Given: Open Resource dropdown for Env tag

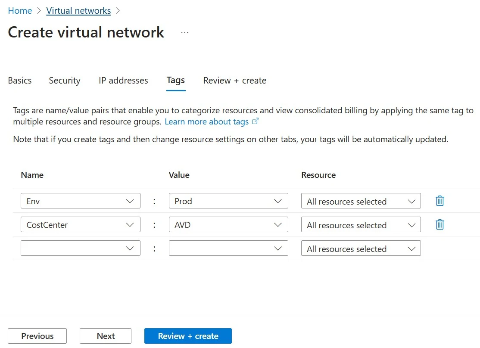Looking at the screenshot, I should tap(361, 201).
